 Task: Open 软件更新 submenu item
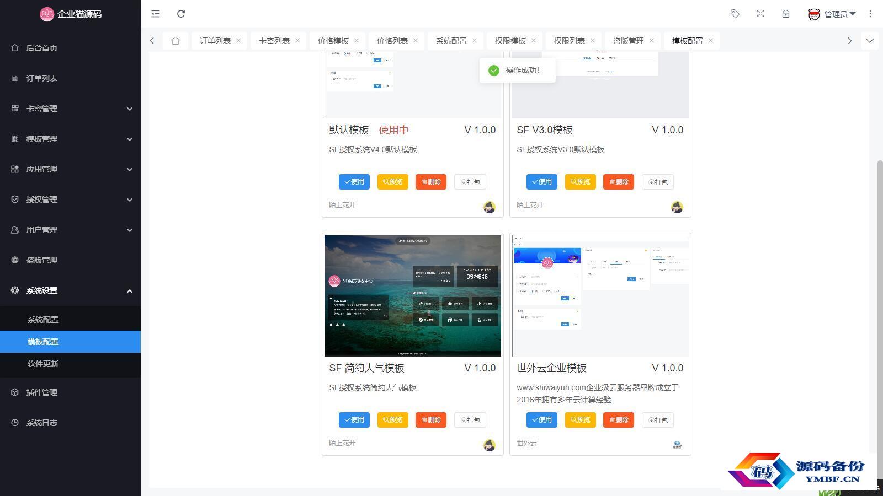(70, 364)
